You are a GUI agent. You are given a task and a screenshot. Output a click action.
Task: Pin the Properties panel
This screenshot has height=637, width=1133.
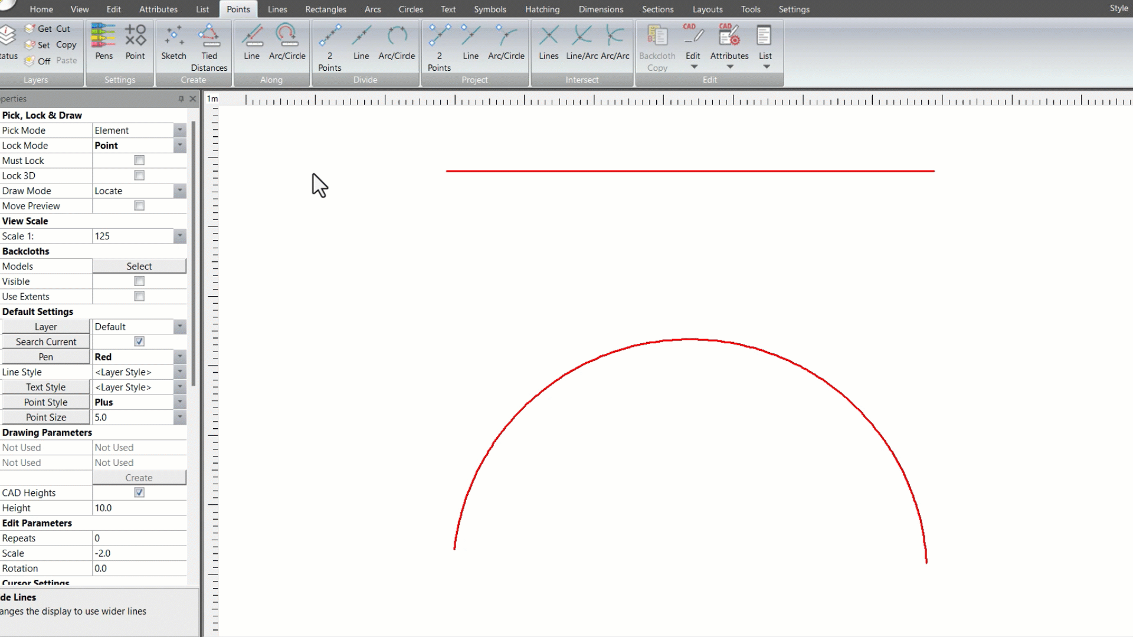click(x=181, y=98)
